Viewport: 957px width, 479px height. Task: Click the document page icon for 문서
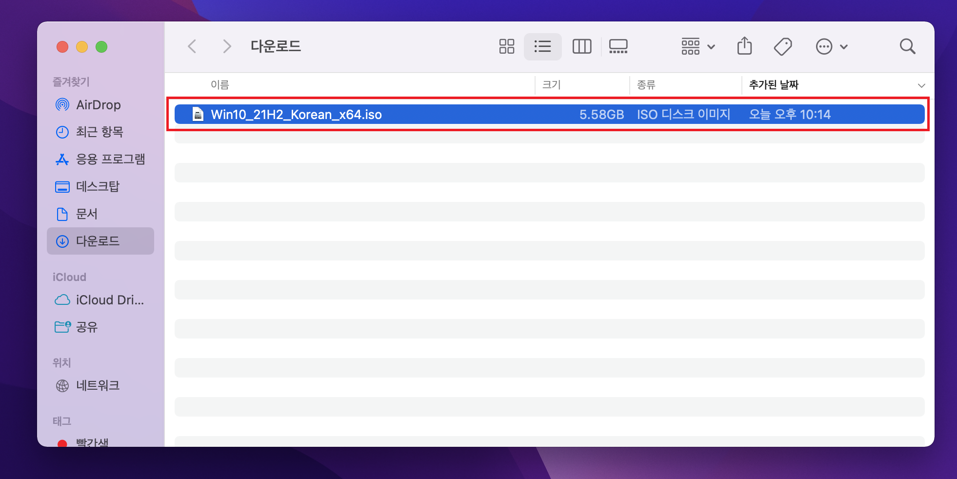(62, 214)
